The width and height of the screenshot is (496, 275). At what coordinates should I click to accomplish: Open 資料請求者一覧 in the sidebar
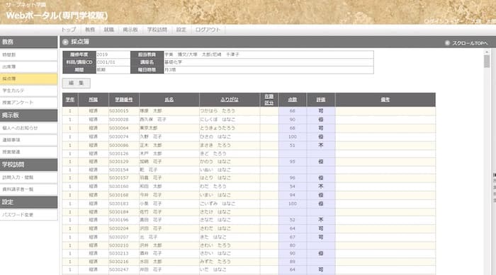pos(29,189)
